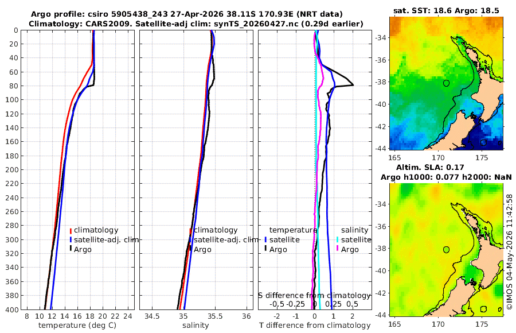Viewport: 516px width, 333px height.
Task: Click the S difference from climatology label
Action: [x=314, y=296]
